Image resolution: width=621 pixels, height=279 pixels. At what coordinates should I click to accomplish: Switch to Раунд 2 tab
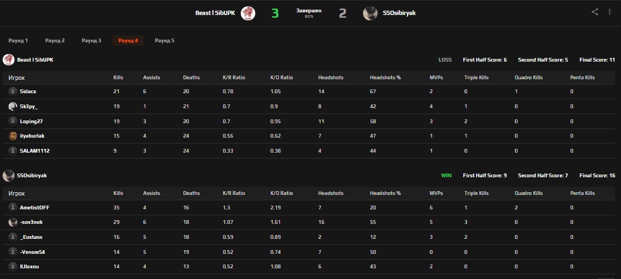click(55, 41)
